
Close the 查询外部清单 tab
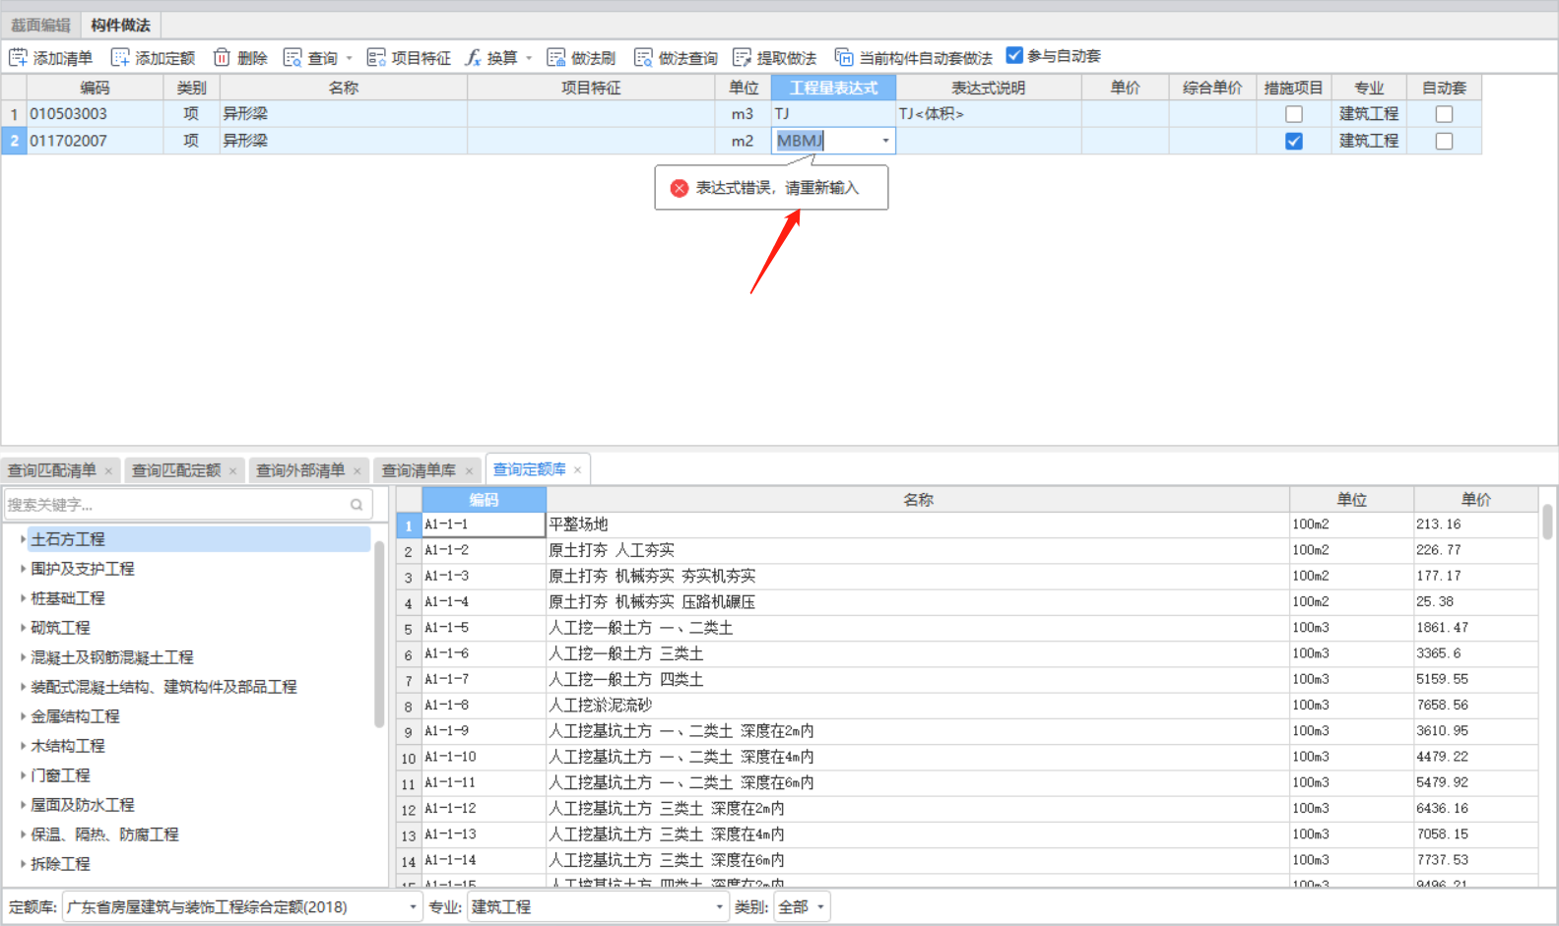pos(357,471)
